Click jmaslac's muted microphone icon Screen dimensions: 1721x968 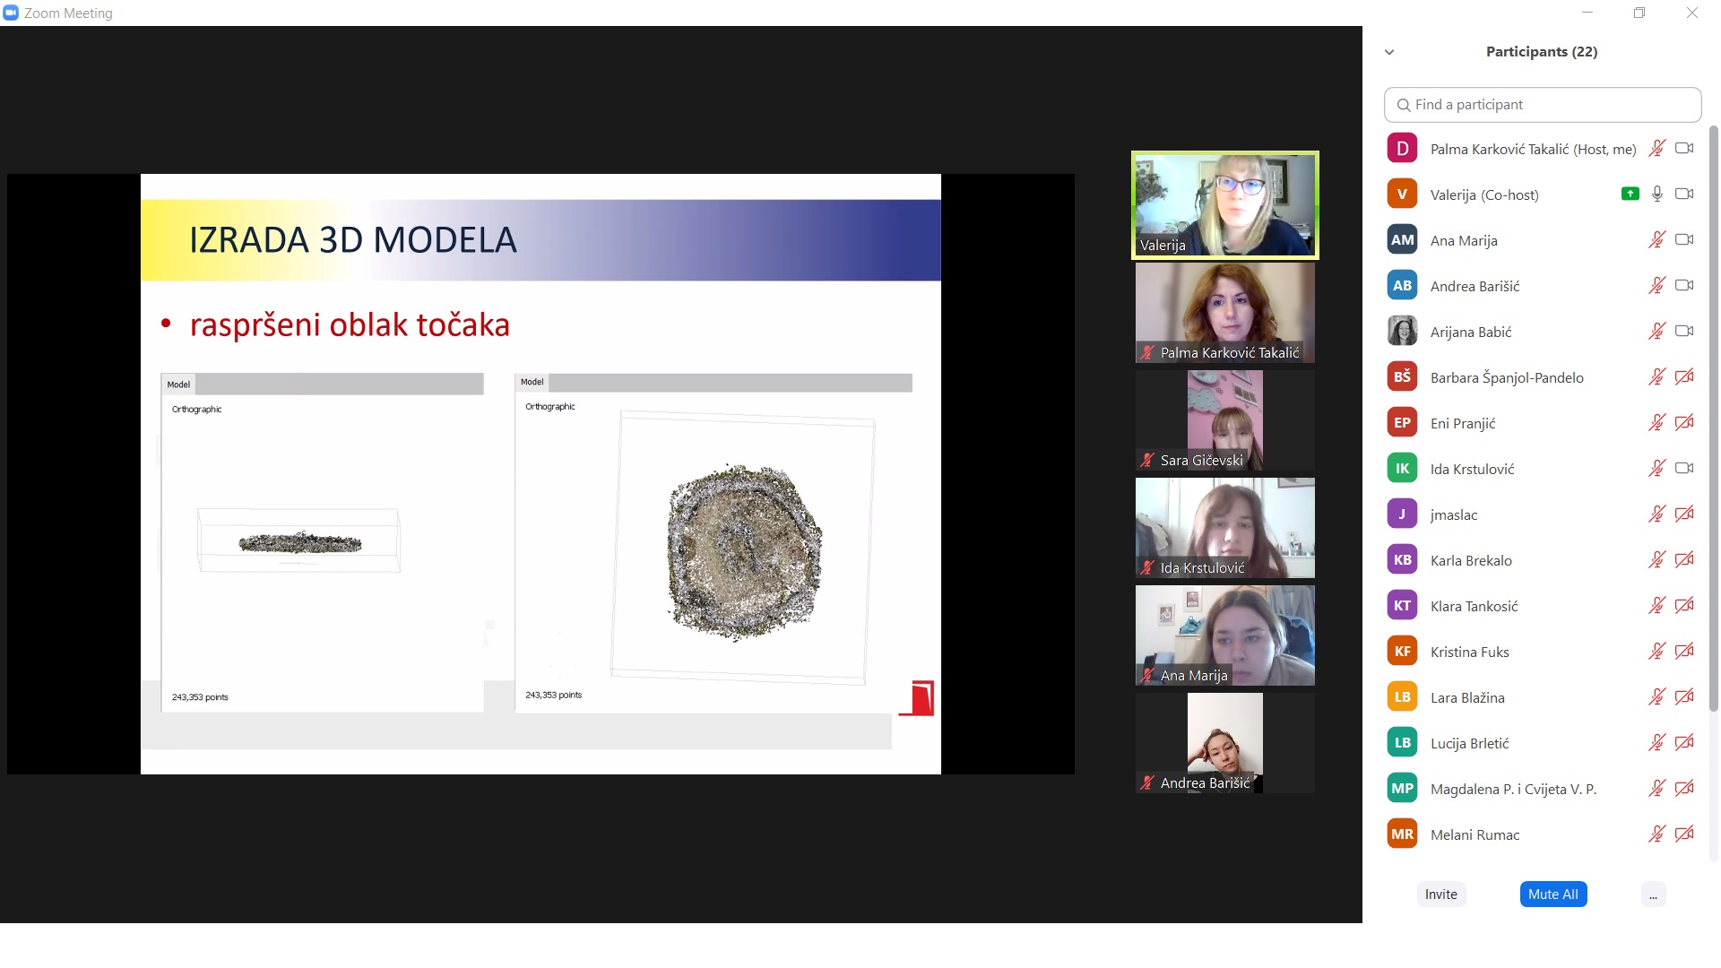tap(1656, 514)
